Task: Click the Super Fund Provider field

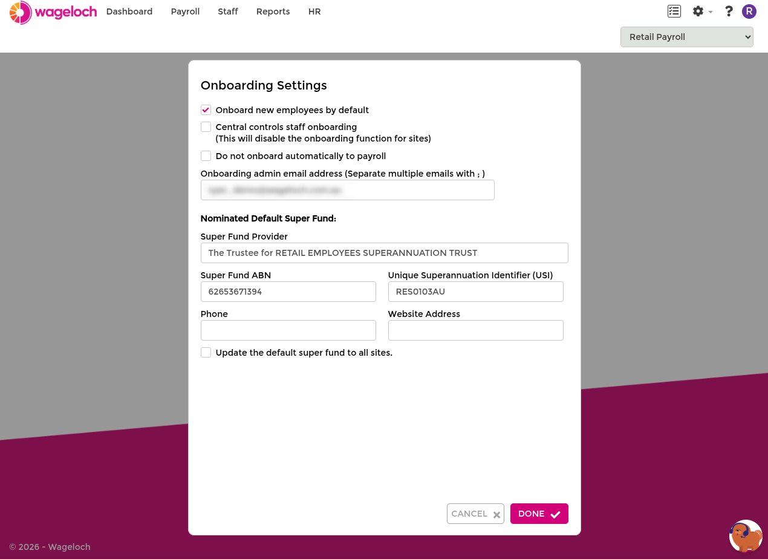Action: coord(385,253)
